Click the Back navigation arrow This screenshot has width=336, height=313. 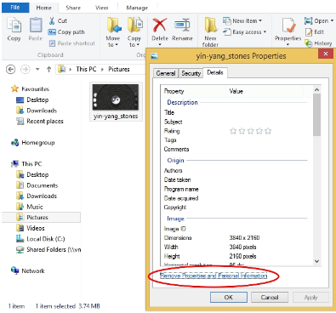tap(11, 69)
